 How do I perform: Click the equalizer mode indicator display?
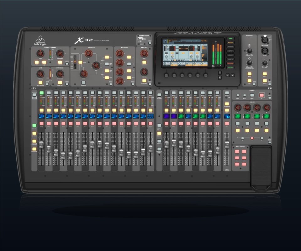pos(75,62)
